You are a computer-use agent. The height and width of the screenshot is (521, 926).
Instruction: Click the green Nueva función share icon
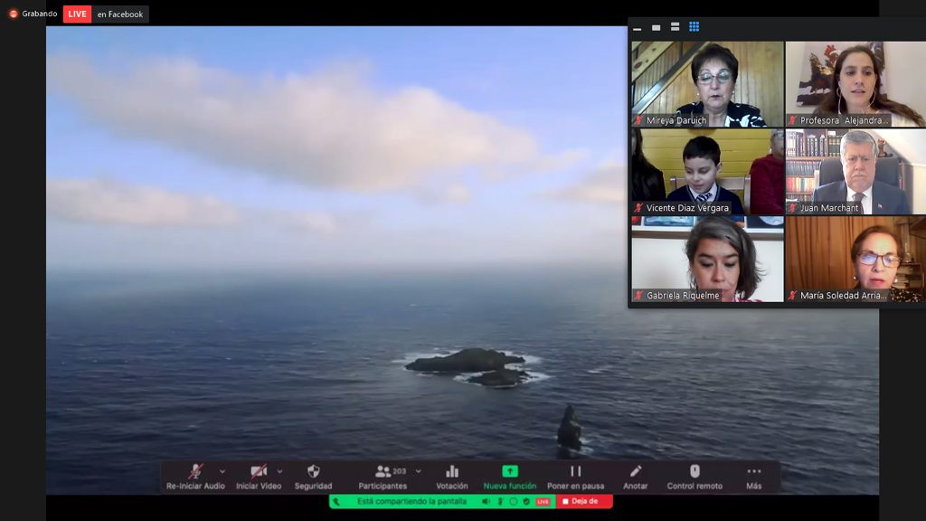510,471
